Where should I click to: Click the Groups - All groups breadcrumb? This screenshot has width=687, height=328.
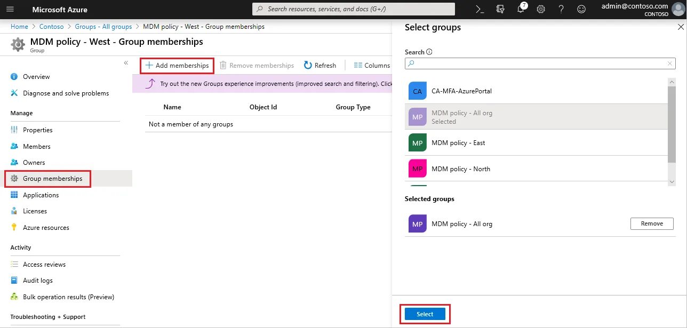coord(103,27)
